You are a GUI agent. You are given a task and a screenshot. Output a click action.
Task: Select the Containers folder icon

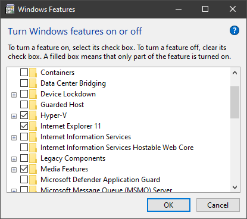point(33,73)
